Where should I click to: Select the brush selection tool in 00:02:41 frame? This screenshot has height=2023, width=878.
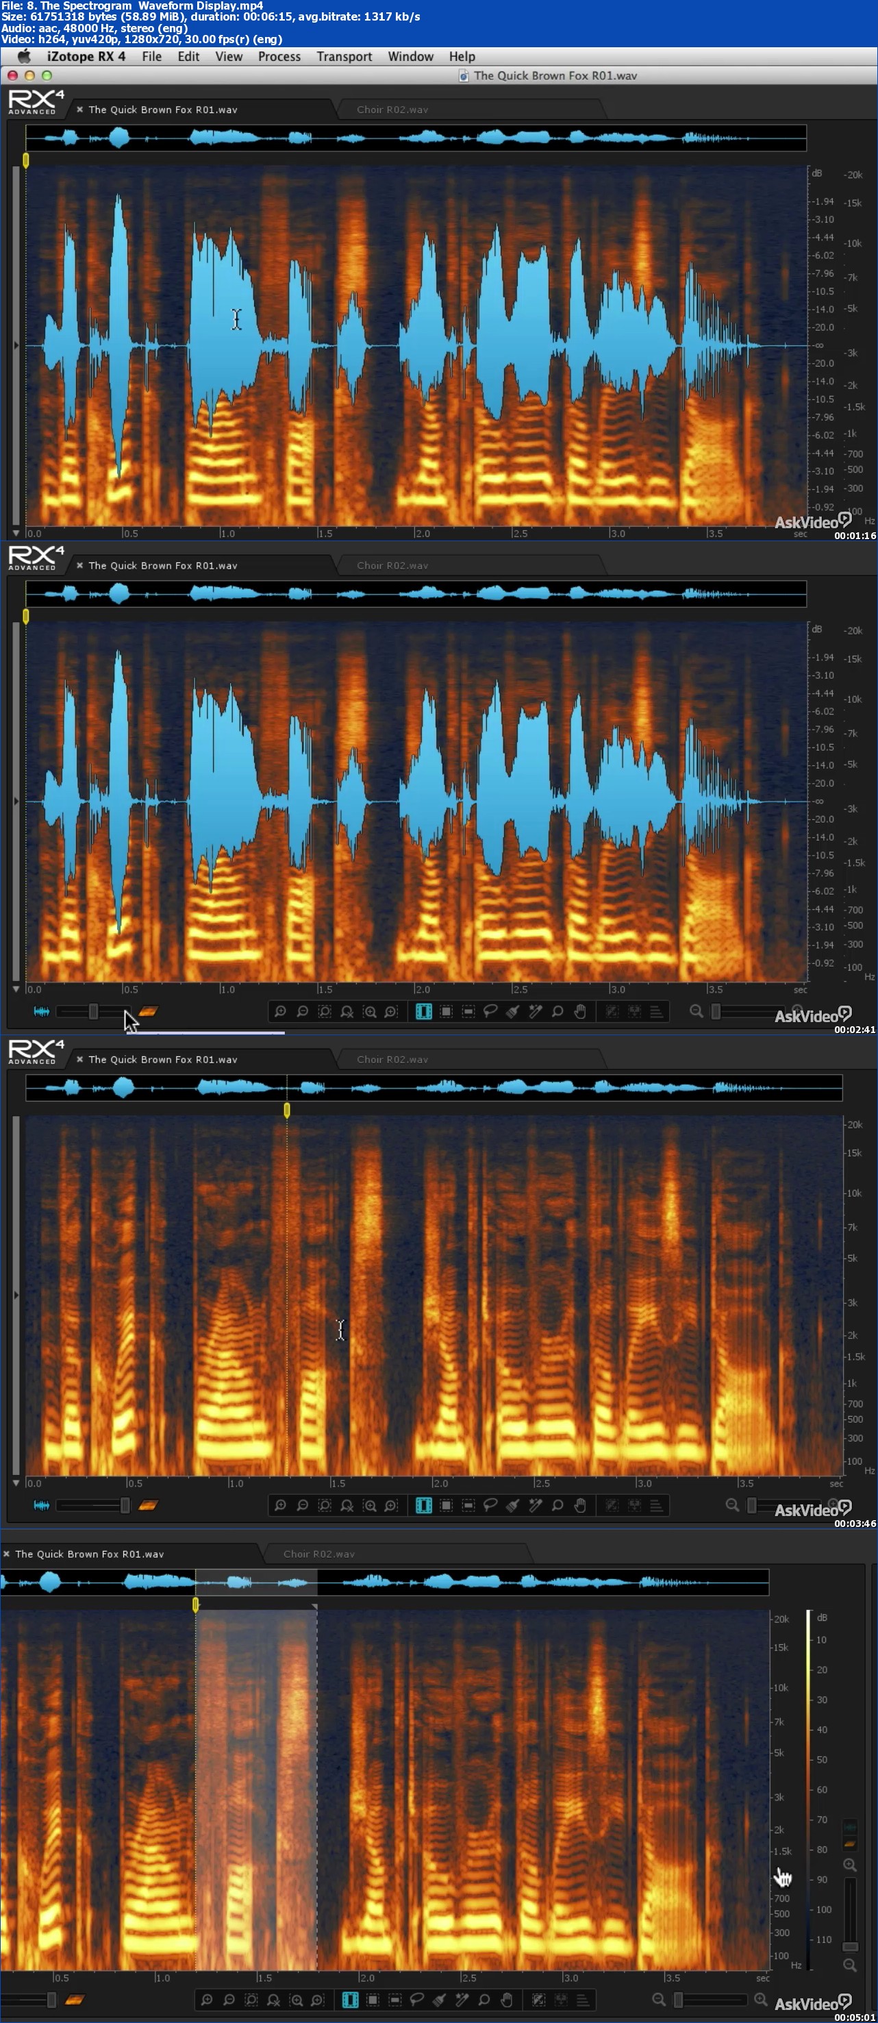point(513,1011)
